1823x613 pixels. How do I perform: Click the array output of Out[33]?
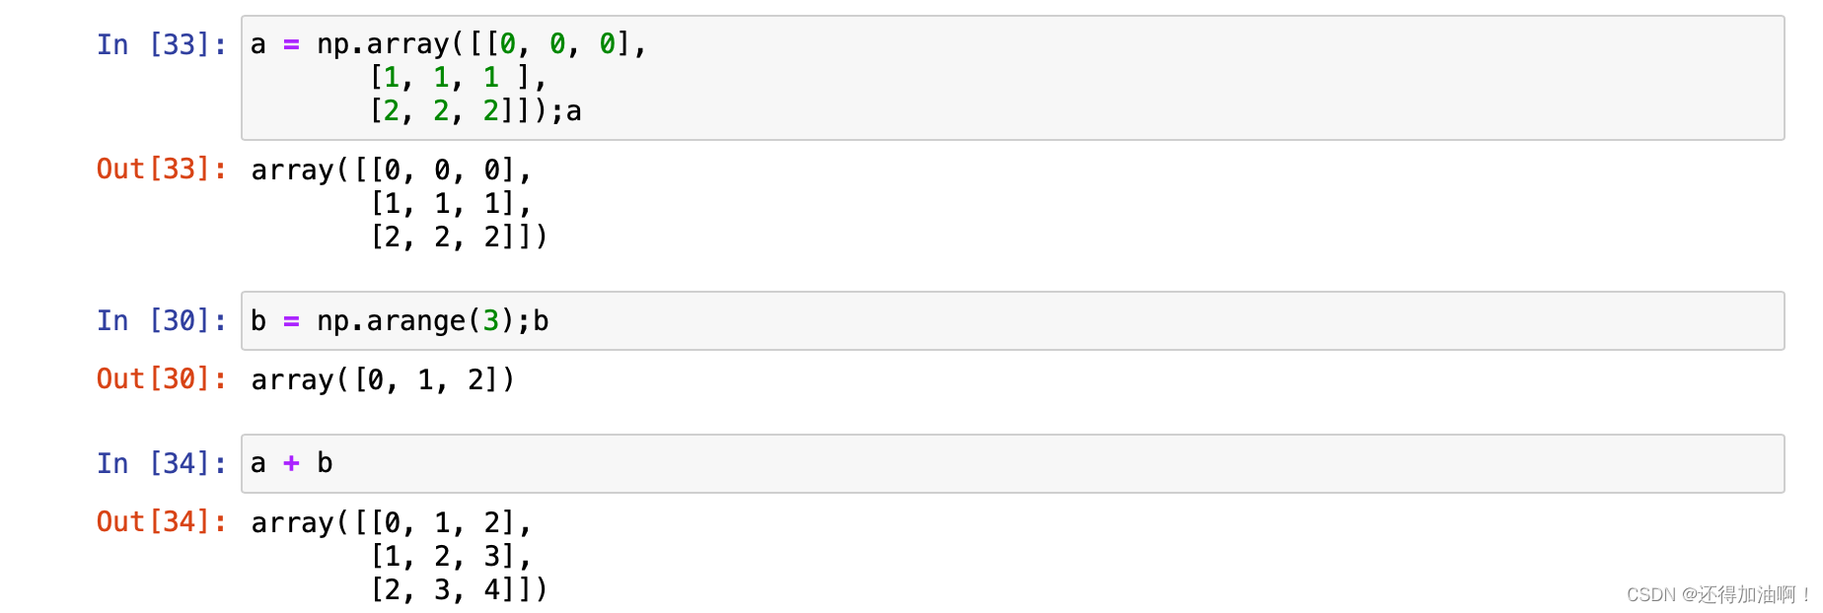400,203
